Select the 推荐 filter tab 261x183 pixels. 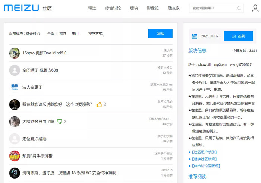63,34
